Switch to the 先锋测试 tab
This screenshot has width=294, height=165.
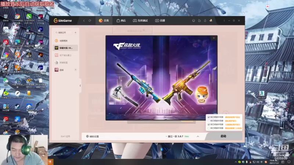(x=140, y=21)
